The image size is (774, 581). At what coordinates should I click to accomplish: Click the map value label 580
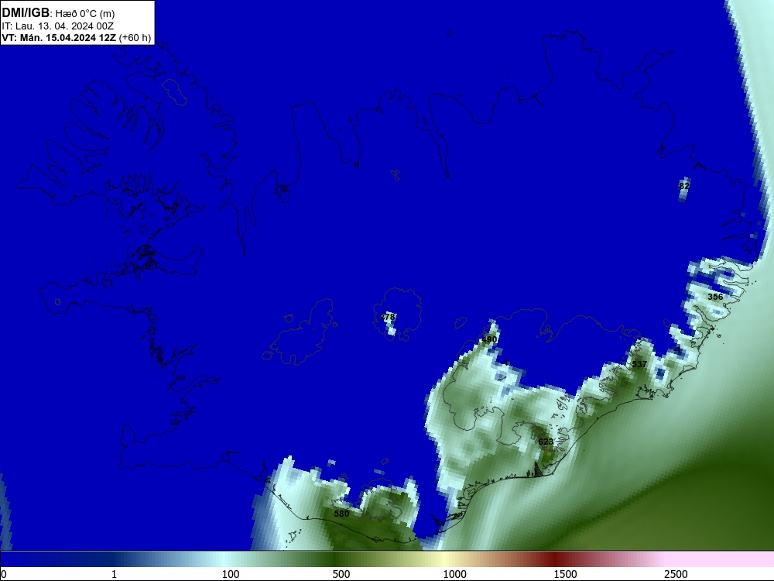[341, 514]
